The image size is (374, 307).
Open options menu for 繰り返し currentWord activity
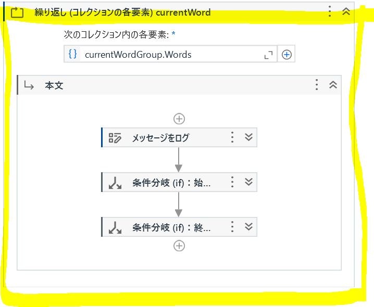click(x=330, y=11)
